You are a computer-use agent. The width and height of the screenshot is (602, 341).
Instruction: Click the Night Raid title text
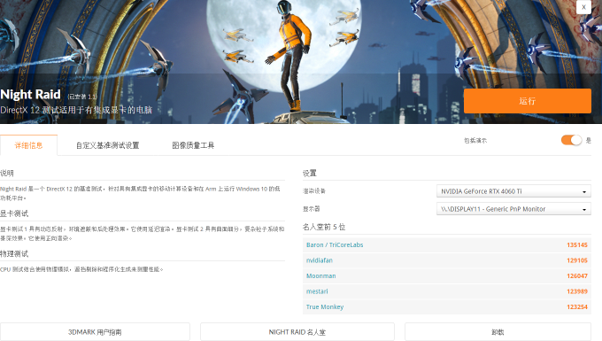pyautogui.click(x=30, y=94)
